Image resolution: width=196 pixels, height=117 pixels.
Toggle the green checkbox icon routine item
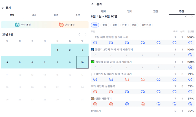coord(92,62)
